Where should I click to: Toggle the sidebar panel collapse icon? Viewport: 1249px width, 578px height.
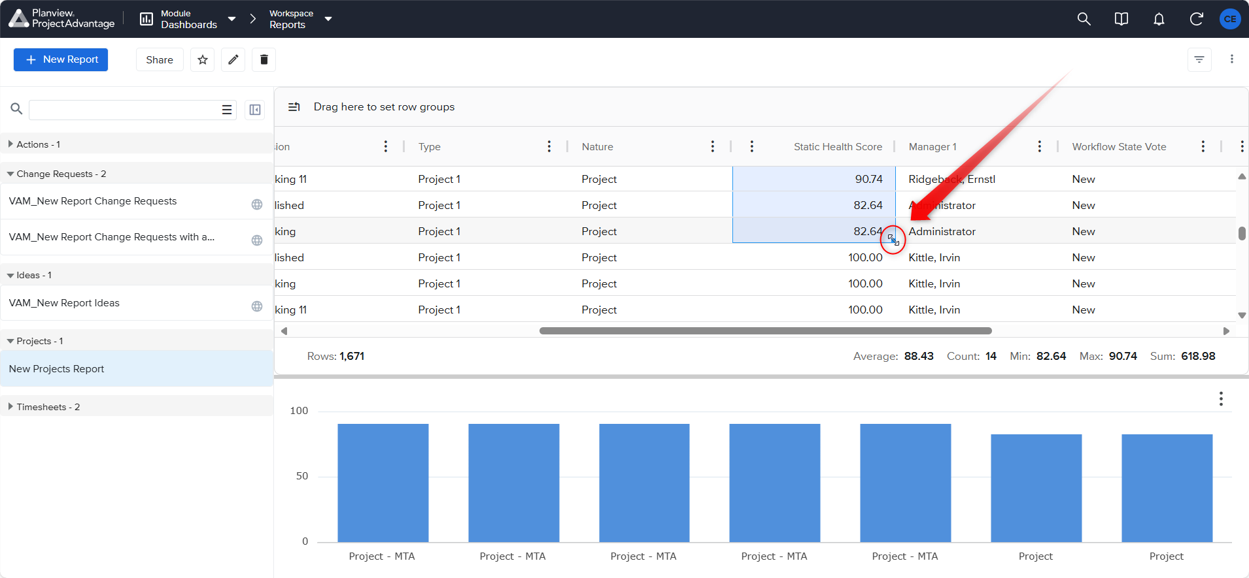coord(255,110)
